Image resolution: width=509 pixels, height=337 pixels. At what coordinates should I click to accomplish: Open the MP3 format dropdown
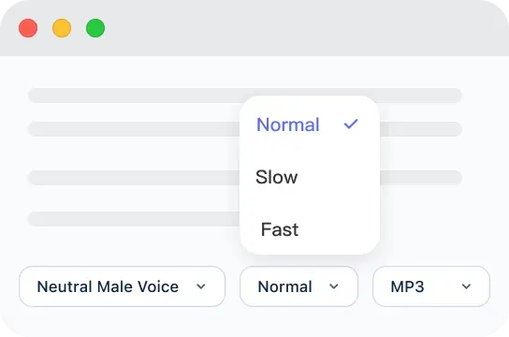(431, 286)
